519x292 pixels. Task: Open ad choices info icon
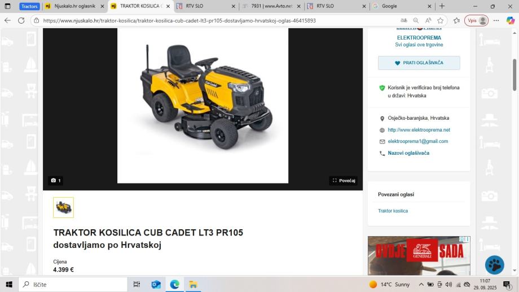coord(462,239)
